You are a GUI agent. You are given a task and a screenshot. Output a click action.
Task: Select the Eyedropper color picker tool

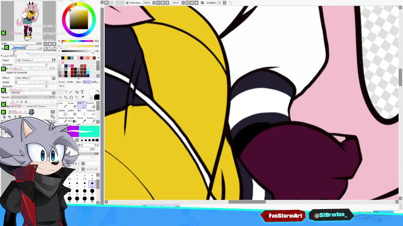[x=82, y=98]
